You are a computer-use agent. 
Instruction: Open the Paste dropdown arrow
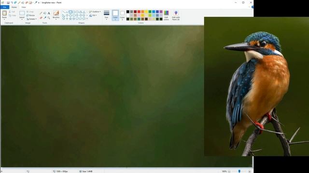(x=4, y=19)
